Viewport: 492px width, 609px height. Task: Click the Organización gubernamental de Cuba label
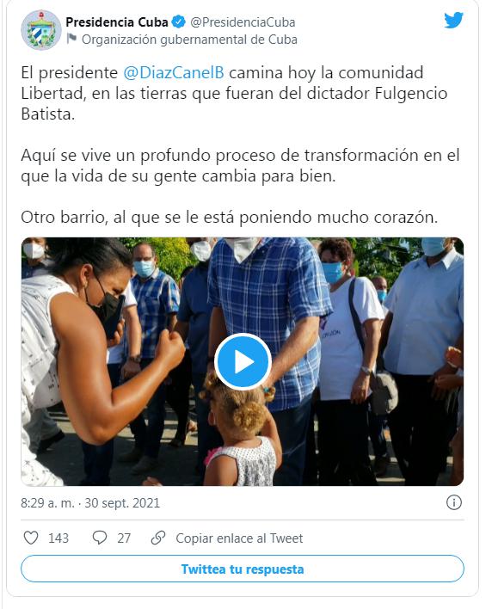click(189, 40)
